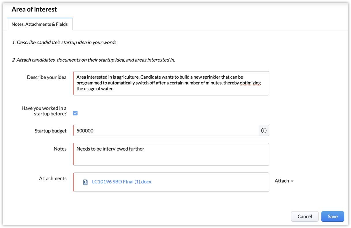Click the info icon beside Startup budget
The height and width of the screenshot is (228, 351).
pos(264,130)
